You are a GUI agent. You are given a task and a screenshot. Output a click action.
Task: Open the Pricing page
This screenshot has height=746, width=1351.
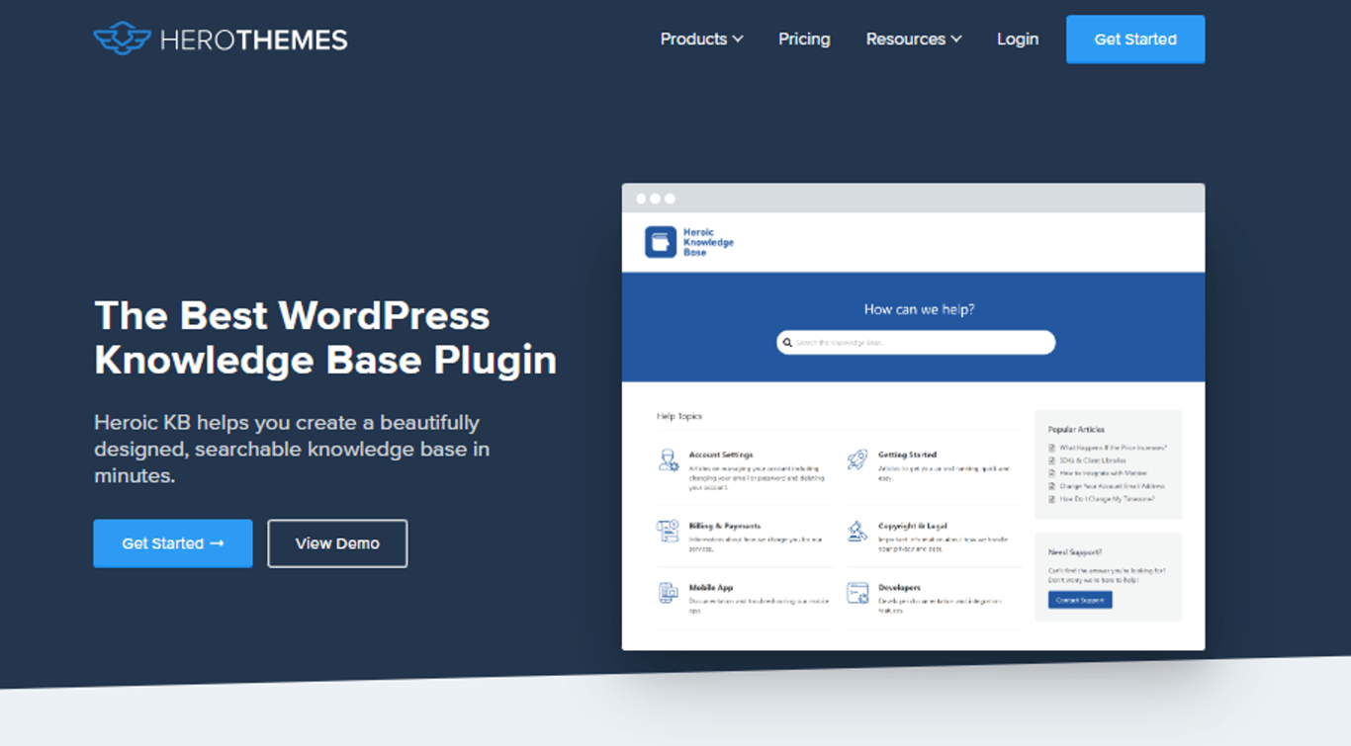pos(804,40)
